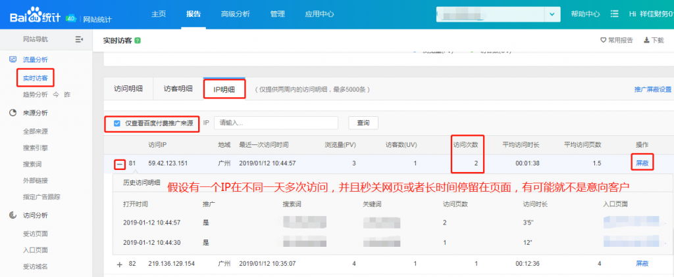Click 常用报告 label
Screen dimensions: 674x277
pyautogui.click(x=620, y=40)
